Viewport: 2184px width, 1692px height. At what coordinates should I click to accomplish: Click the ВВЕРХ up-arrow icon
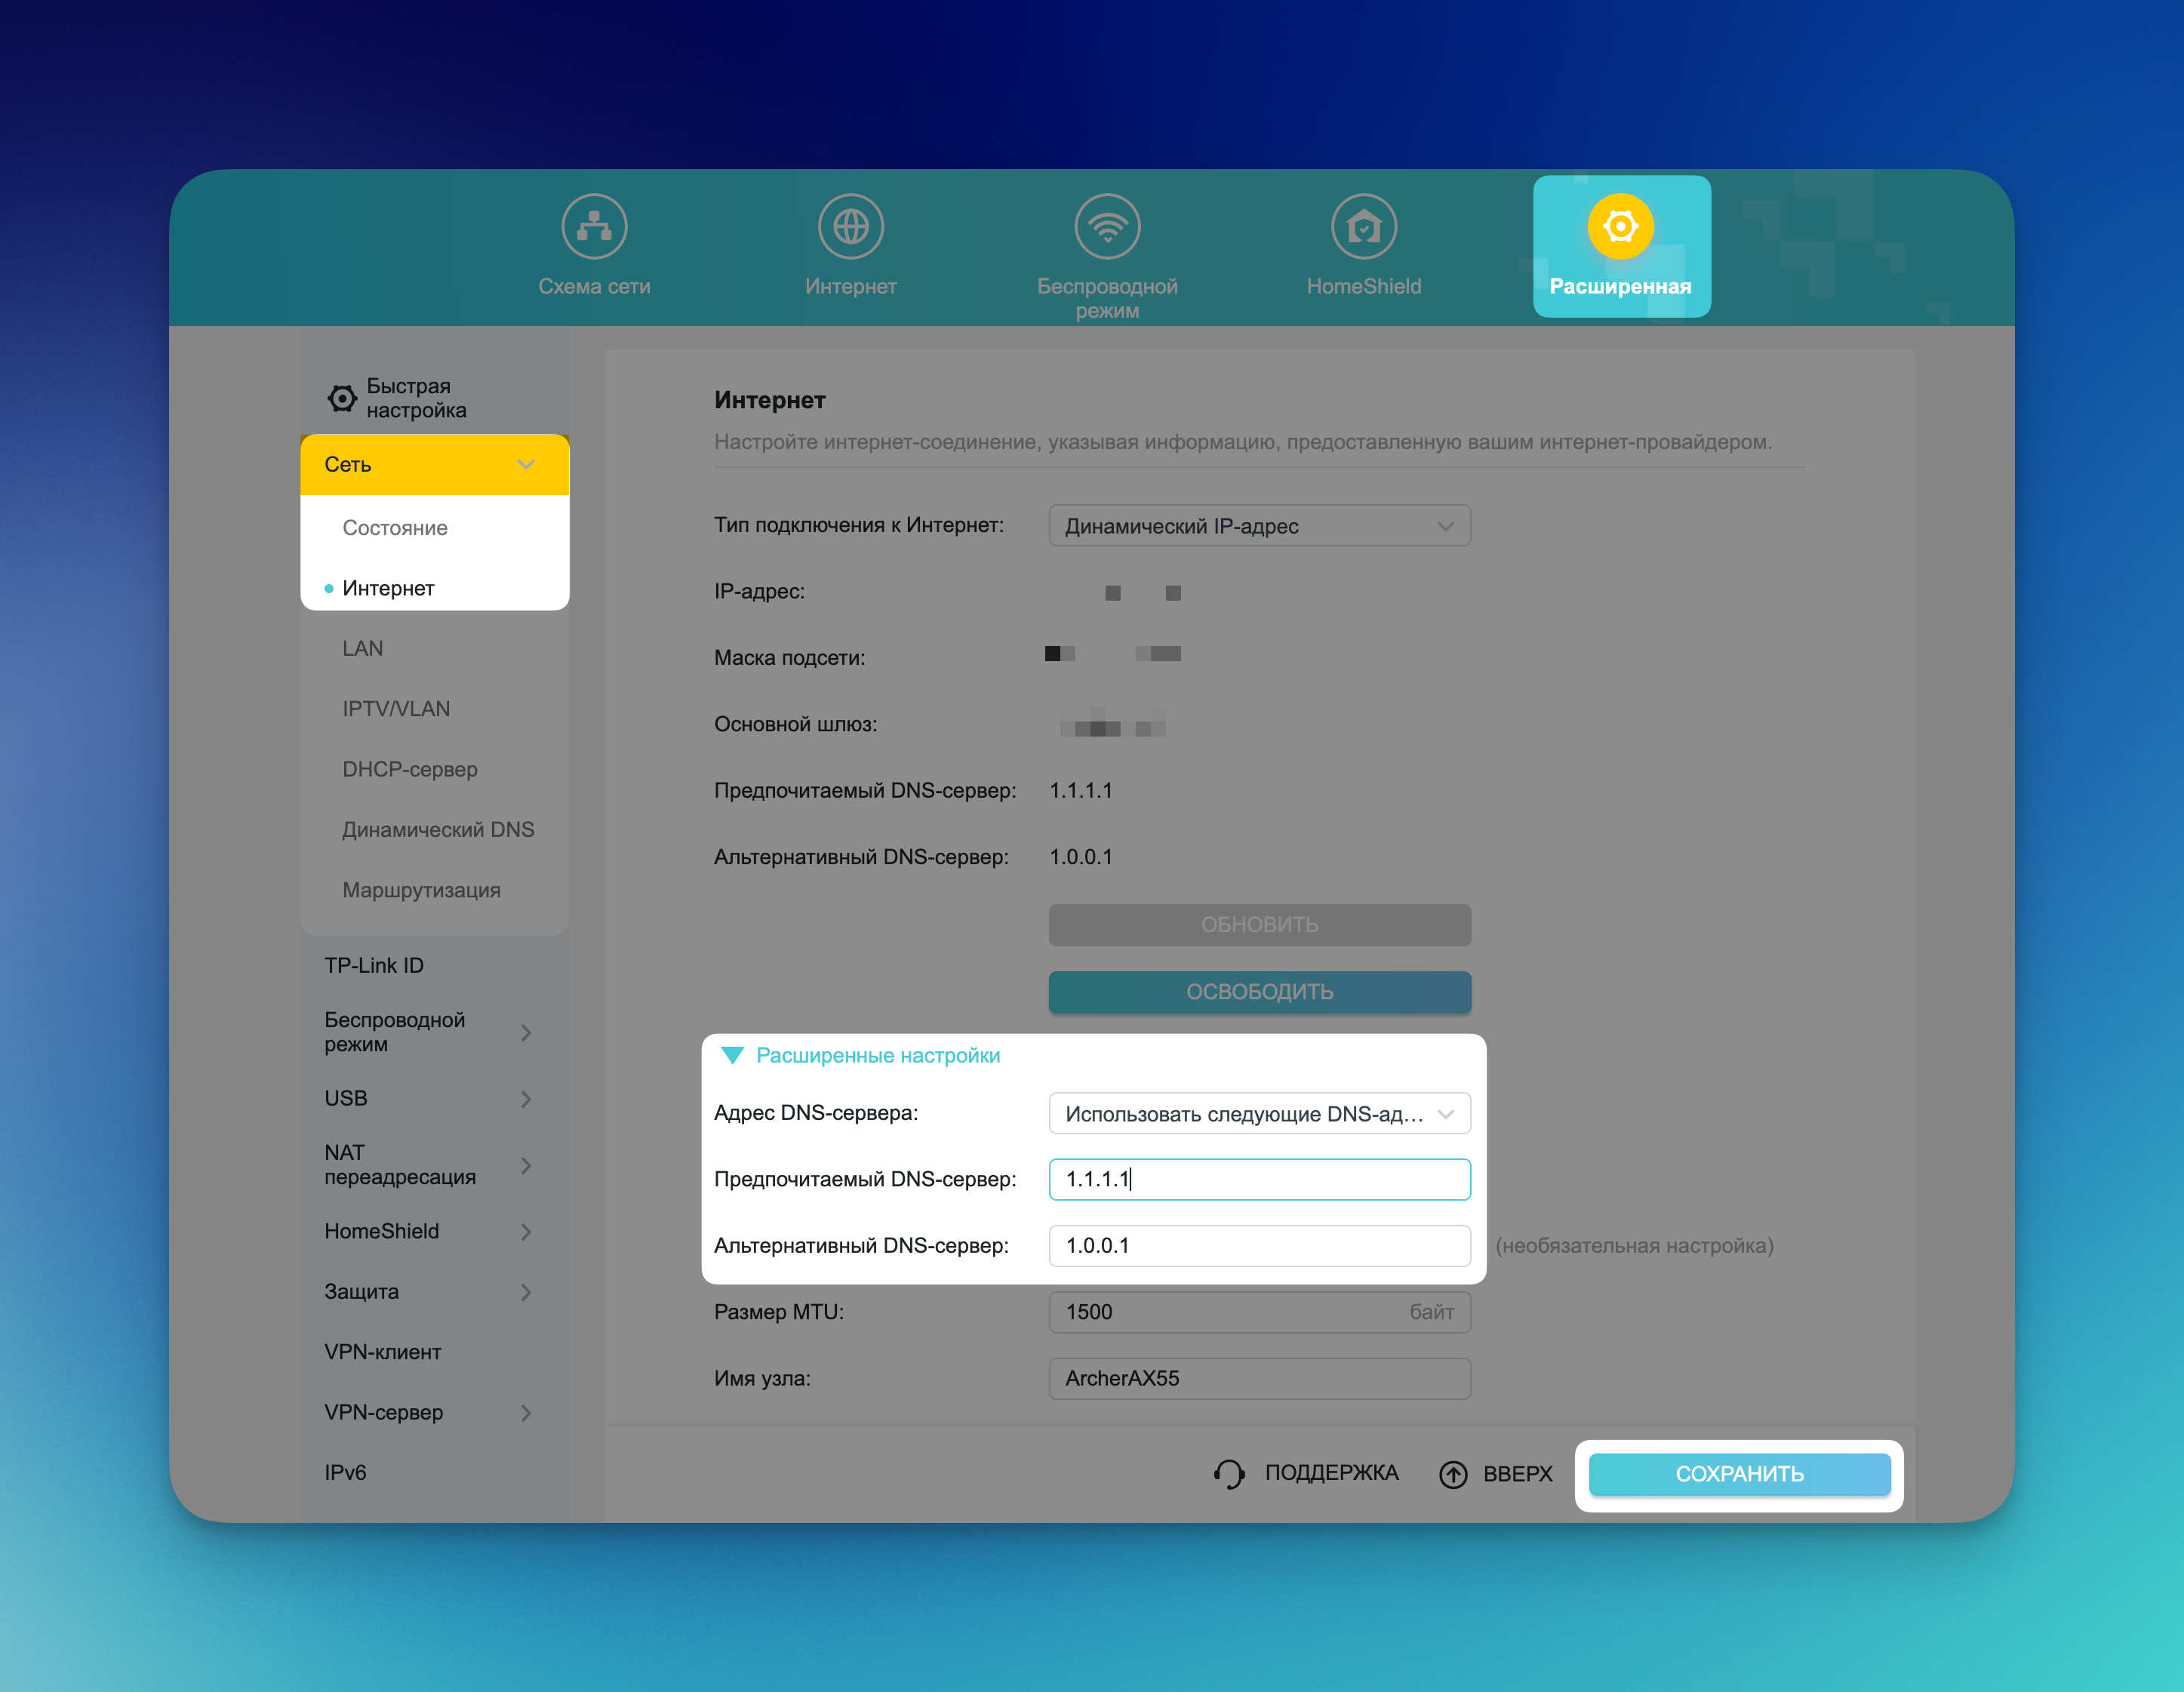[1453, 1474]
